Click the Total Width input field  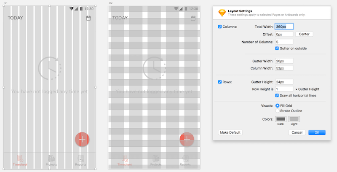pos(284,27)
